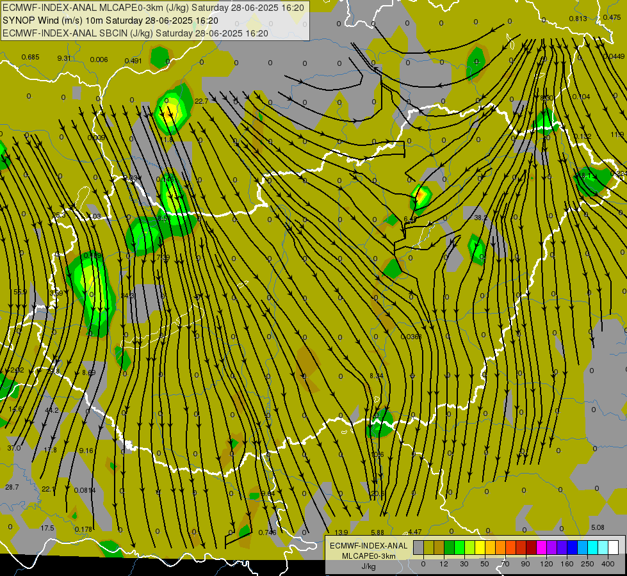
Task: Select the gray swatch in the MLCAPE legend
Action: click(419, 547)
